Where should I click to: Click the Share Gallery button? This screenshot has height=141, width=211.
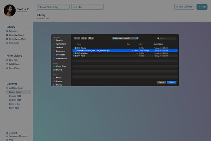click(x=184, y=7)
